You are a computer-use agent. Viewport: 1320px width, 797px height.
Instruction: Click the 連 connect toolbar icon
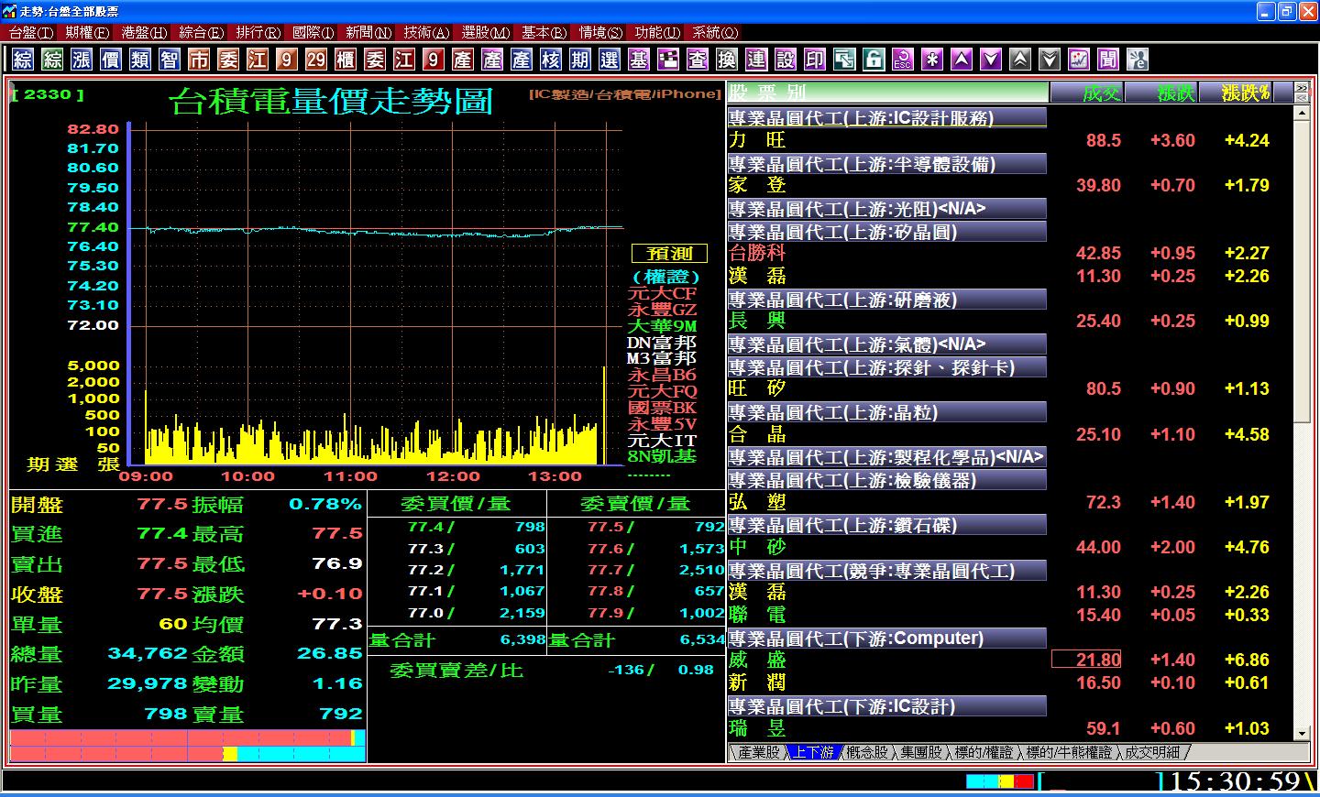(756, 60)
